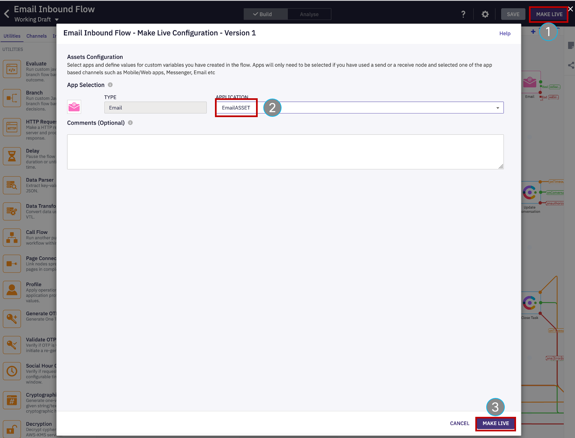Click the 'Delay' utility label
The image size is (575, 438).
(32, 151)
